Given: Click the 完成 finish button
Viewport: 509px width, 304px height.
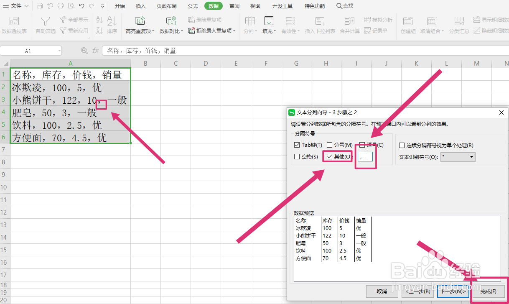Looking at the screenshot, I should (x=488, y=291).
